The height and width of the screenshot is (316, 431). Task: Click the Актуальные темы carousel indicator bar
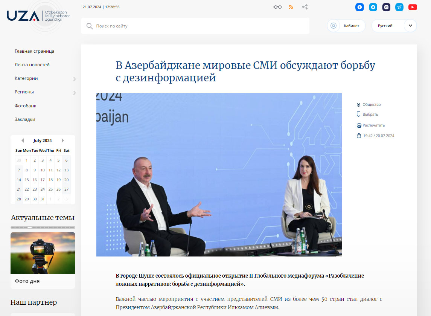click(43, 227)
